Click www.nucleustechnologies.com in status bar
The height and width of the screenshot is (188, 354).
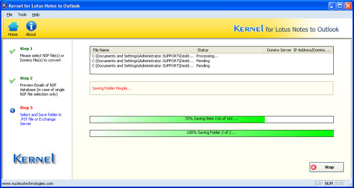[x=27, y=183]
